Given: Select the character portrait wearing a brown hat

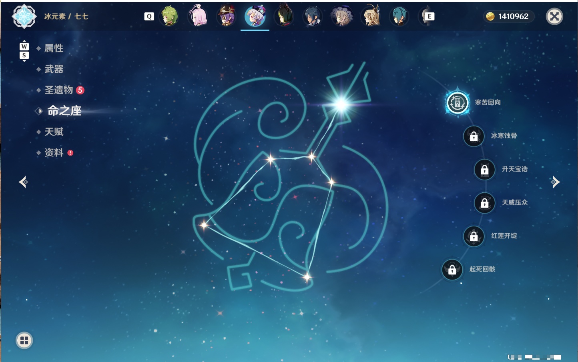Looking at the screenshot, I should [227, 16].
